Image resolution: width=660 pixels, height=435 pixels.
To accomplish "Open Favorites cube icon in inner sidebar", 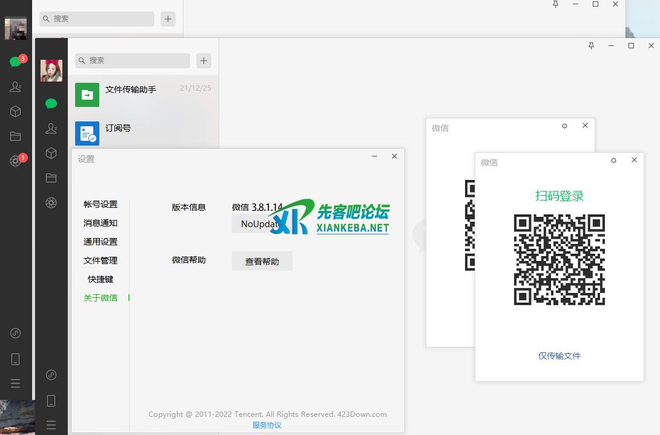I will [51, 153].
